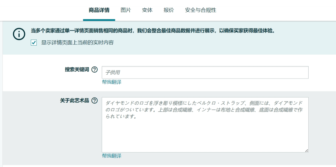This screenshot has height=167, width=336.
Task: Switch to the 图片 tab
Action: pyautogui.click(x=126, y=10)
